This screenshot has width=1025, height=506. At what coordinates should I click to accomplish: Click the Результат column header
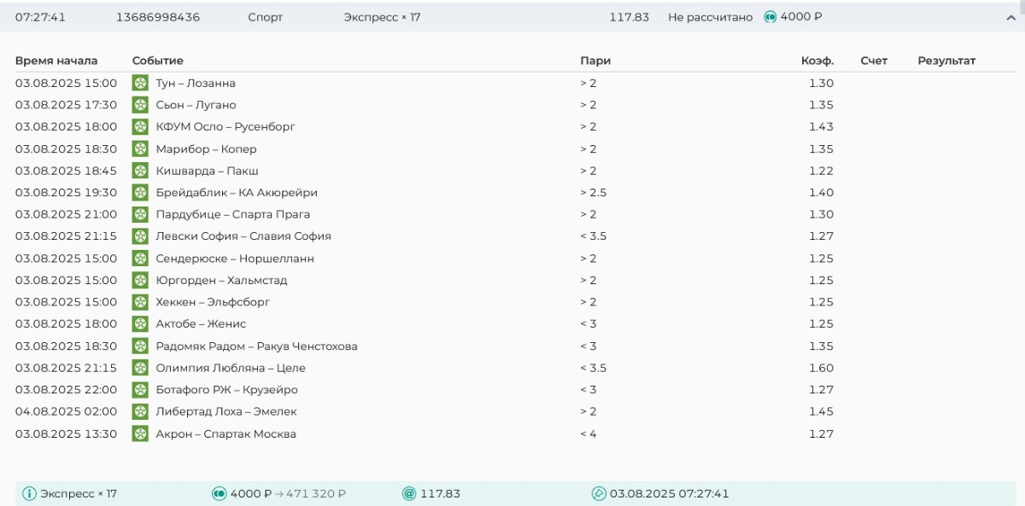point(946,61)
